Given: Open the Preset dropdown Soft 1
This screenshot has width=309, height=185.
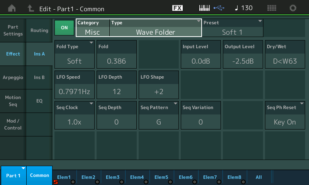Looking at the screenshot, I should point(232,28).
